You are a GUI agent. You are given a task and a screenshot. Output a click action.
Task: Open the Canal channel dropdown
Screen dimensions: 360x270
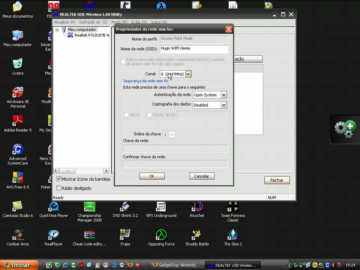tap(188, 74)
